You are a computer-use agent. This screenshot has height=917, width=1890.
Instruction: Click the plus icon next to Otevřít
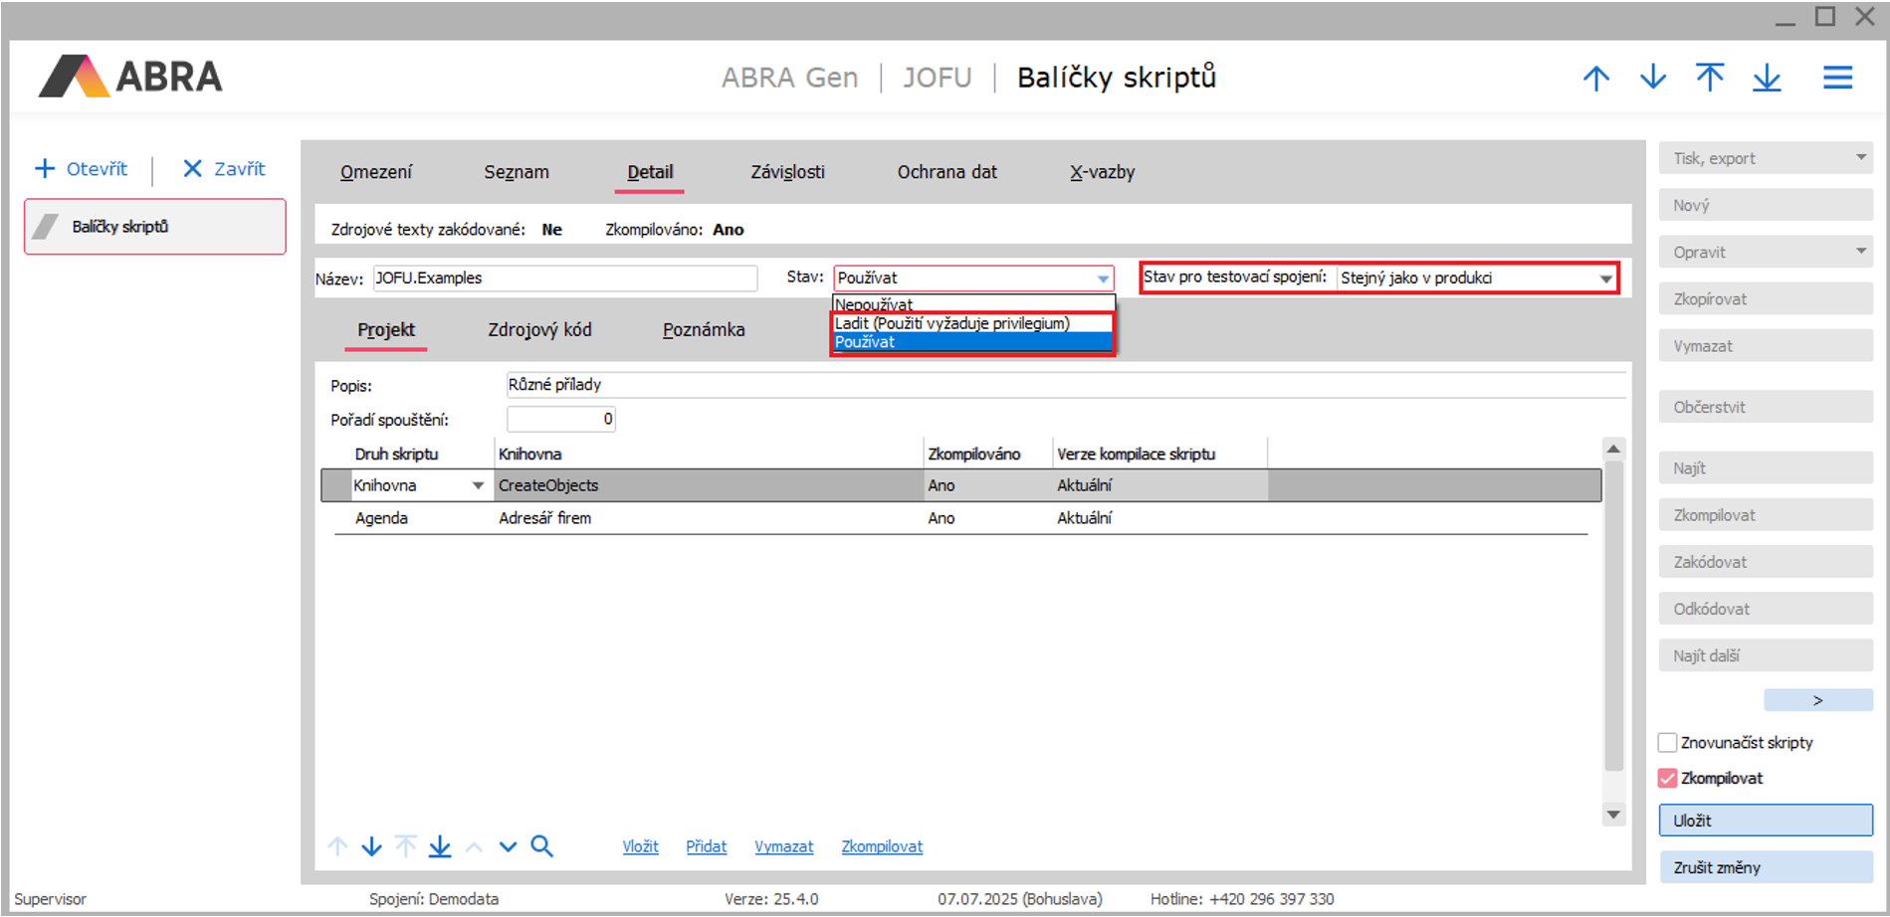(x=45, y=169)
